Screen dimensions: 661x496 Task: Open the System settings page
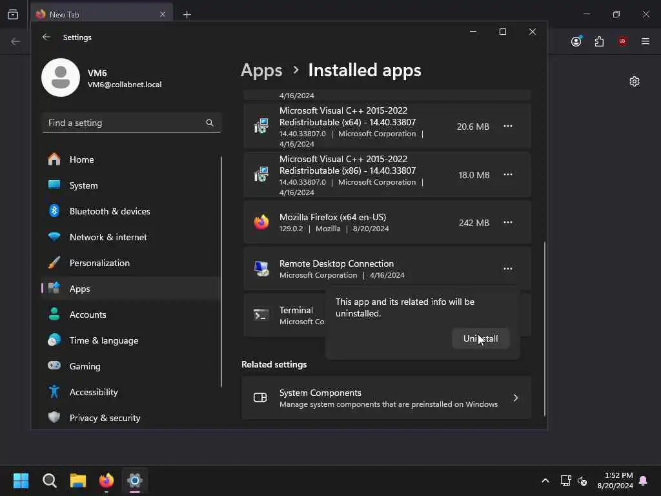[x=130, y=185]
